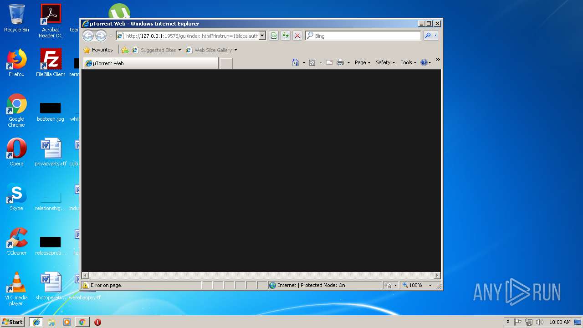Open Skype desktop shortcut
Screen dimensions: 583x328
[x=16, y=196]
